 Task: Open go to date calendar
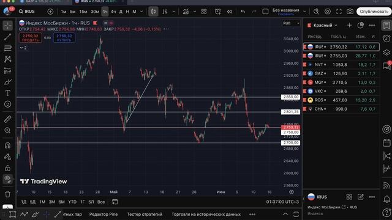(115, 202)
